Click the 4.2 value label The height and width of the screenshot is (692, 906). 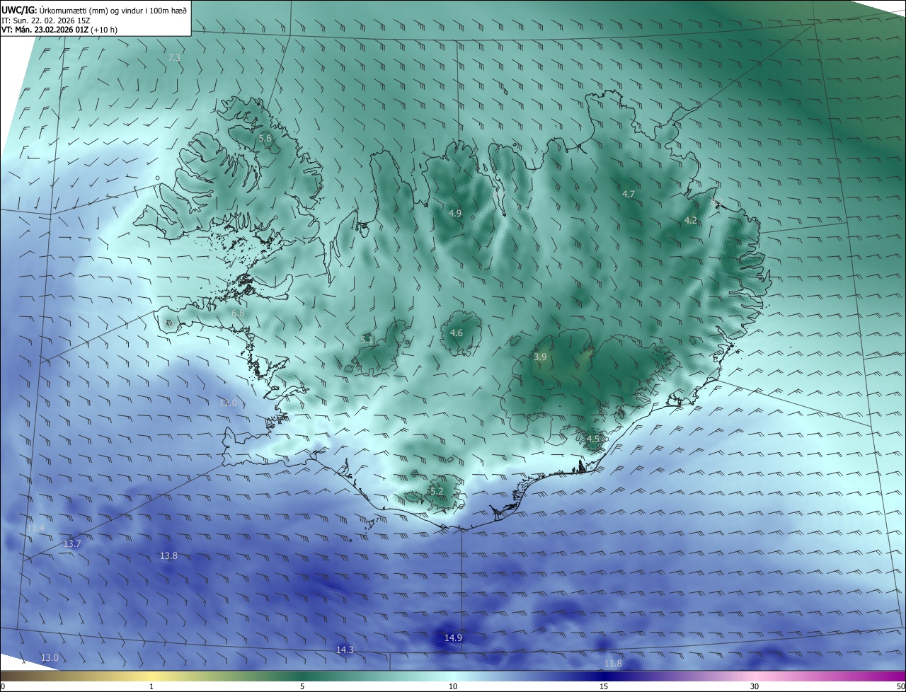tap(690, 221)
